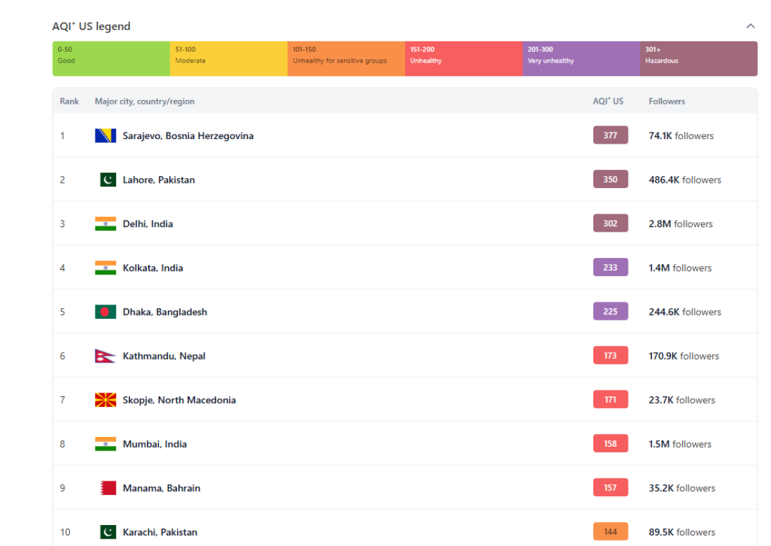Click the India flag beside Kolkata
771x546 pixels.
click(x=105, y=268)
